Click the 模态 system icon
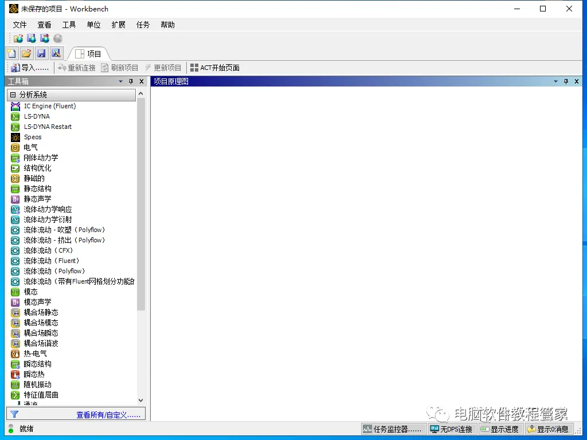The image size is (587, 440). coord(15,292)
